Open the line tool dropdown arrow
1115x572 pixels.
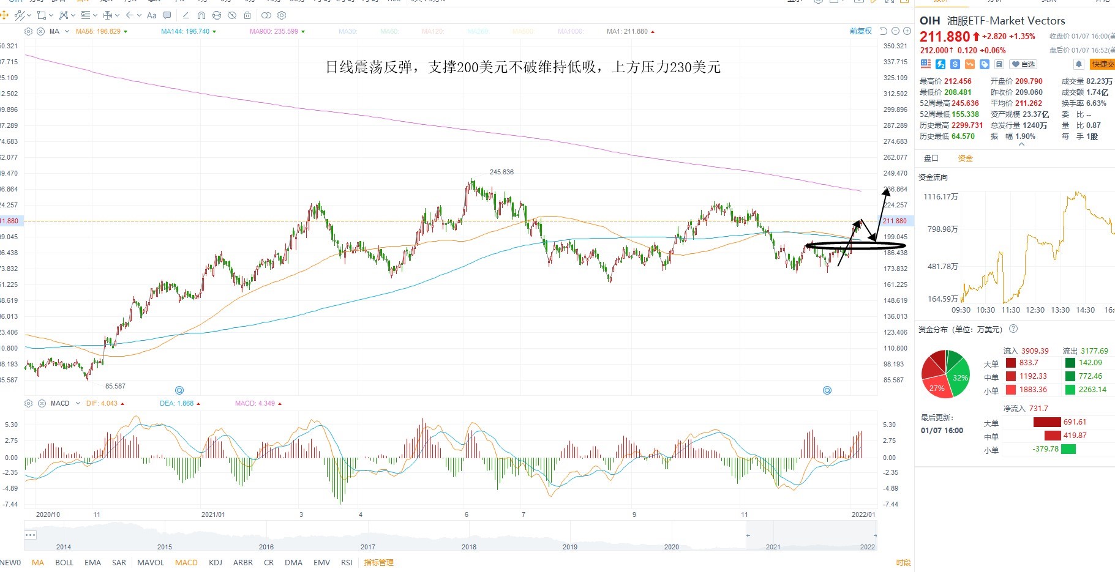click(x=29, y=15)
